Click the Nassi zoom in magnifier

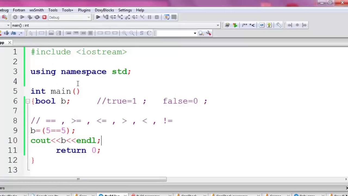point(124,33)
